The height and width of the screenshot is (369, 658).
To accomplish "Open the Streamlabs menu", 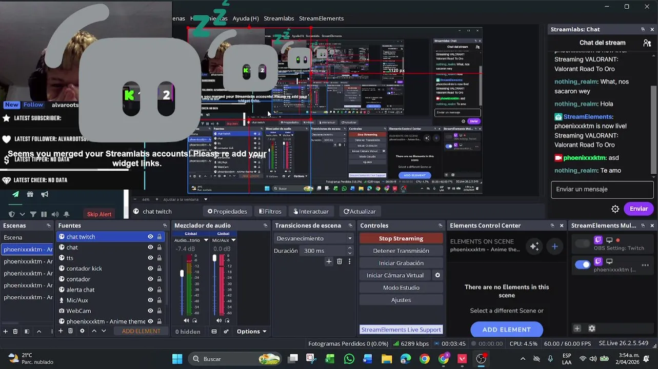I will click(x=278, y=18).
